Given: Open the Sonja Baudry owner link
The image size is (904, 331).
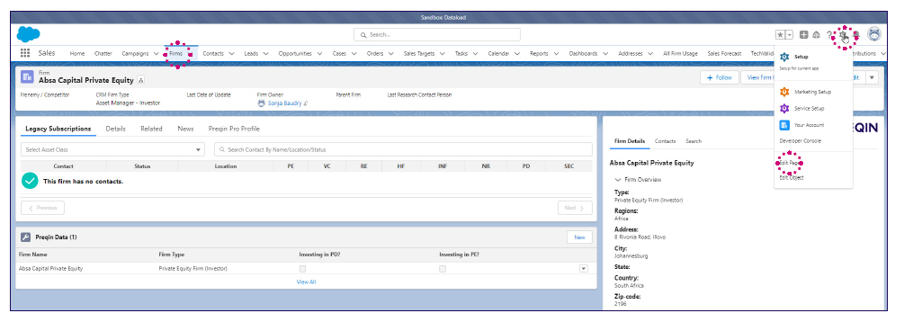Looking at the screenshot, I should [285, 103].
